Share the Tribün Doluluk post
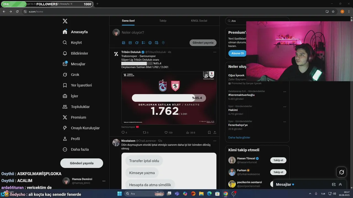Image resolution: width=353 pixels, height=198 pixels. click(x=215, y=132)
